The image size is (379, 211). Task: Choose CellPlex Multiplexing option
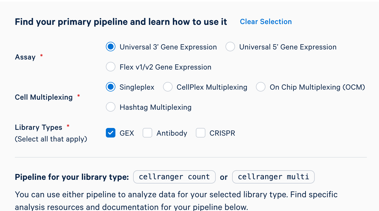pos(168,87)
